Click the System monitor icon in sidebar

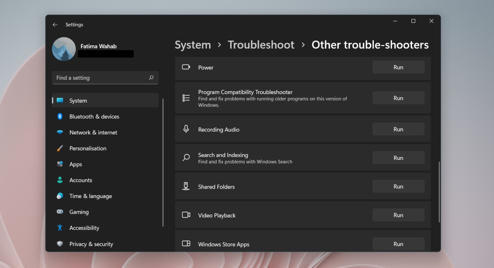pos(60,100)
